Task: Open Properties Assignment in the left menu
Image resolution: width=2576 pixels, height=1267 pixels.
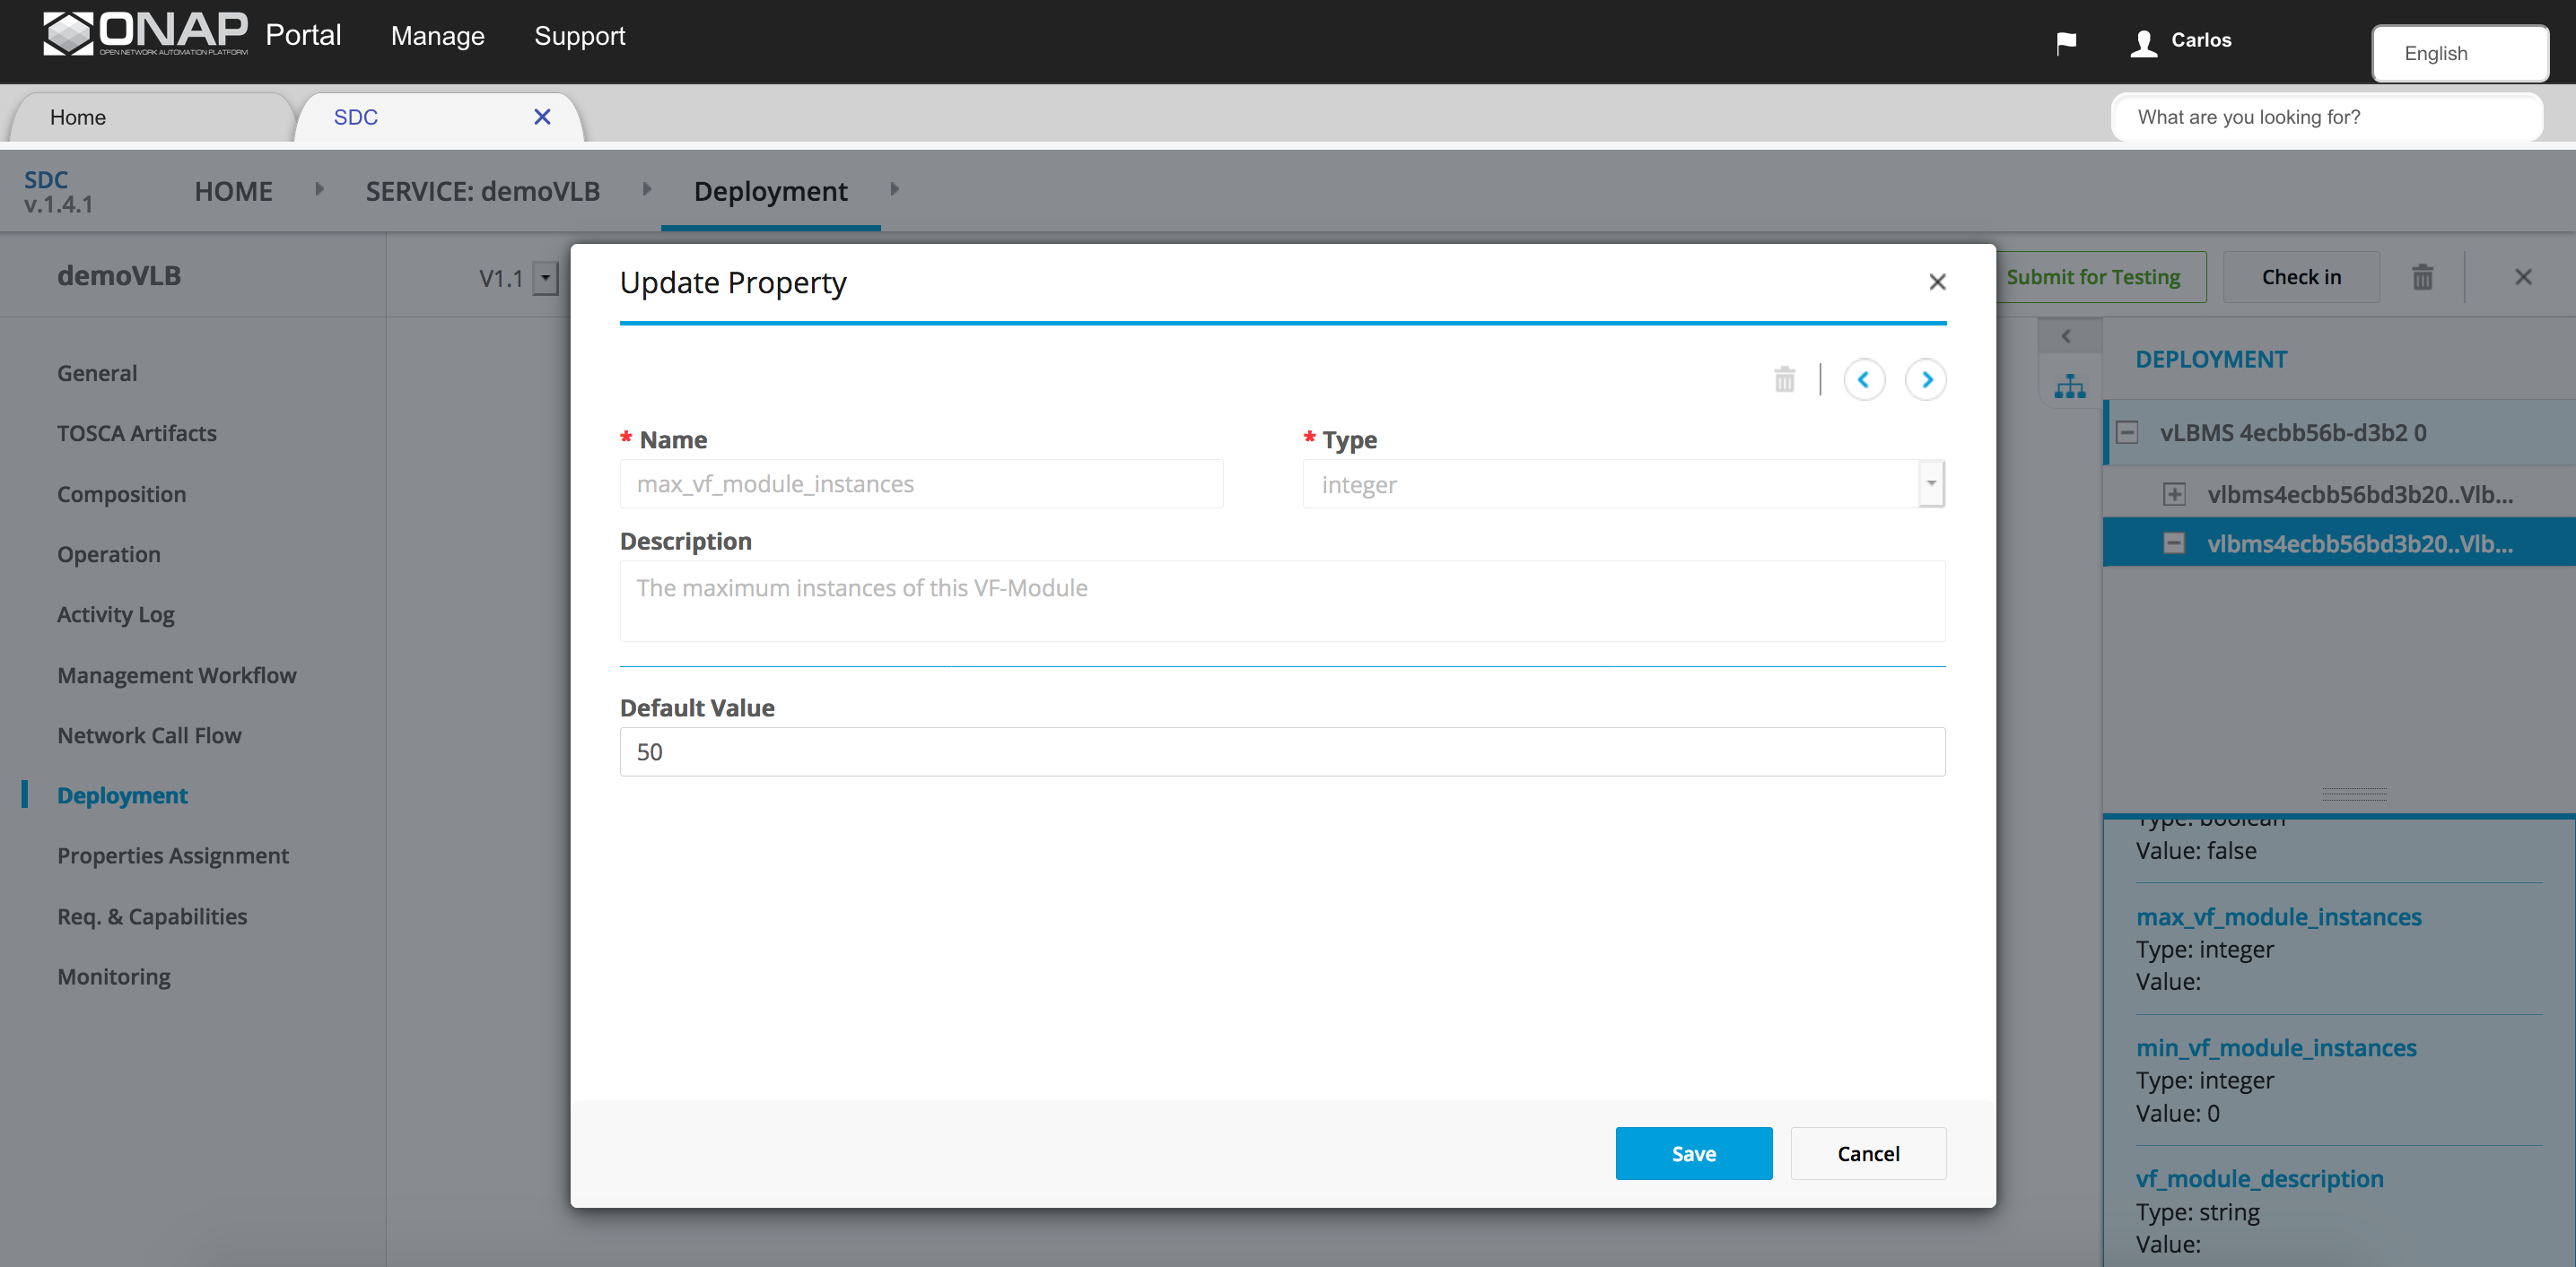Action: click(173, 855)
